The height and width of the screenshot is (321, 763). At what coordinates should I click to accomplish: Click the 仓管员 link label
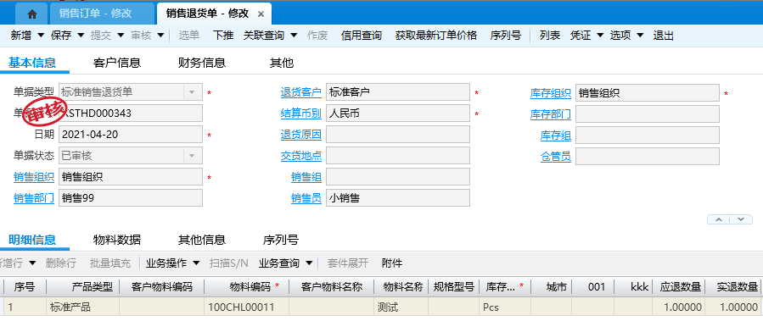[556, 157]
